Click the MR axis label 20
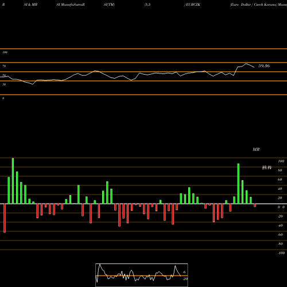Viewport: 287px width, 287px height. point(280,198)
